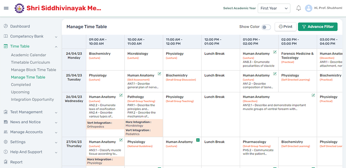
Task: Click the Dashboard sidebar icon
Action: pyautogui.click(x=6, y=26)
